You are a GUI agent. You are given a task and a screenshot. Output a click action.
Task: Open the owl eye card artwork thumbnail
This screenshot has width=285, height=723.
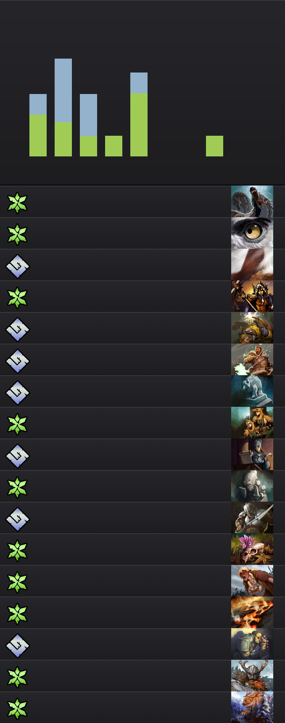[252, 233]
